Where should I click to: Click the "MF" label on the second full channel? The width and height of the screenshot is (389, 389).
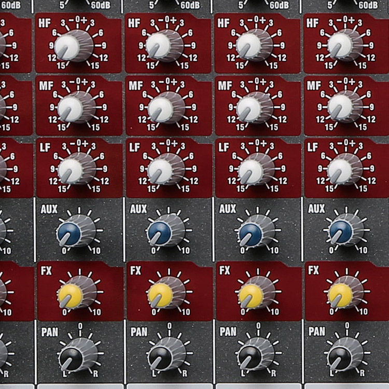(135, 86)
